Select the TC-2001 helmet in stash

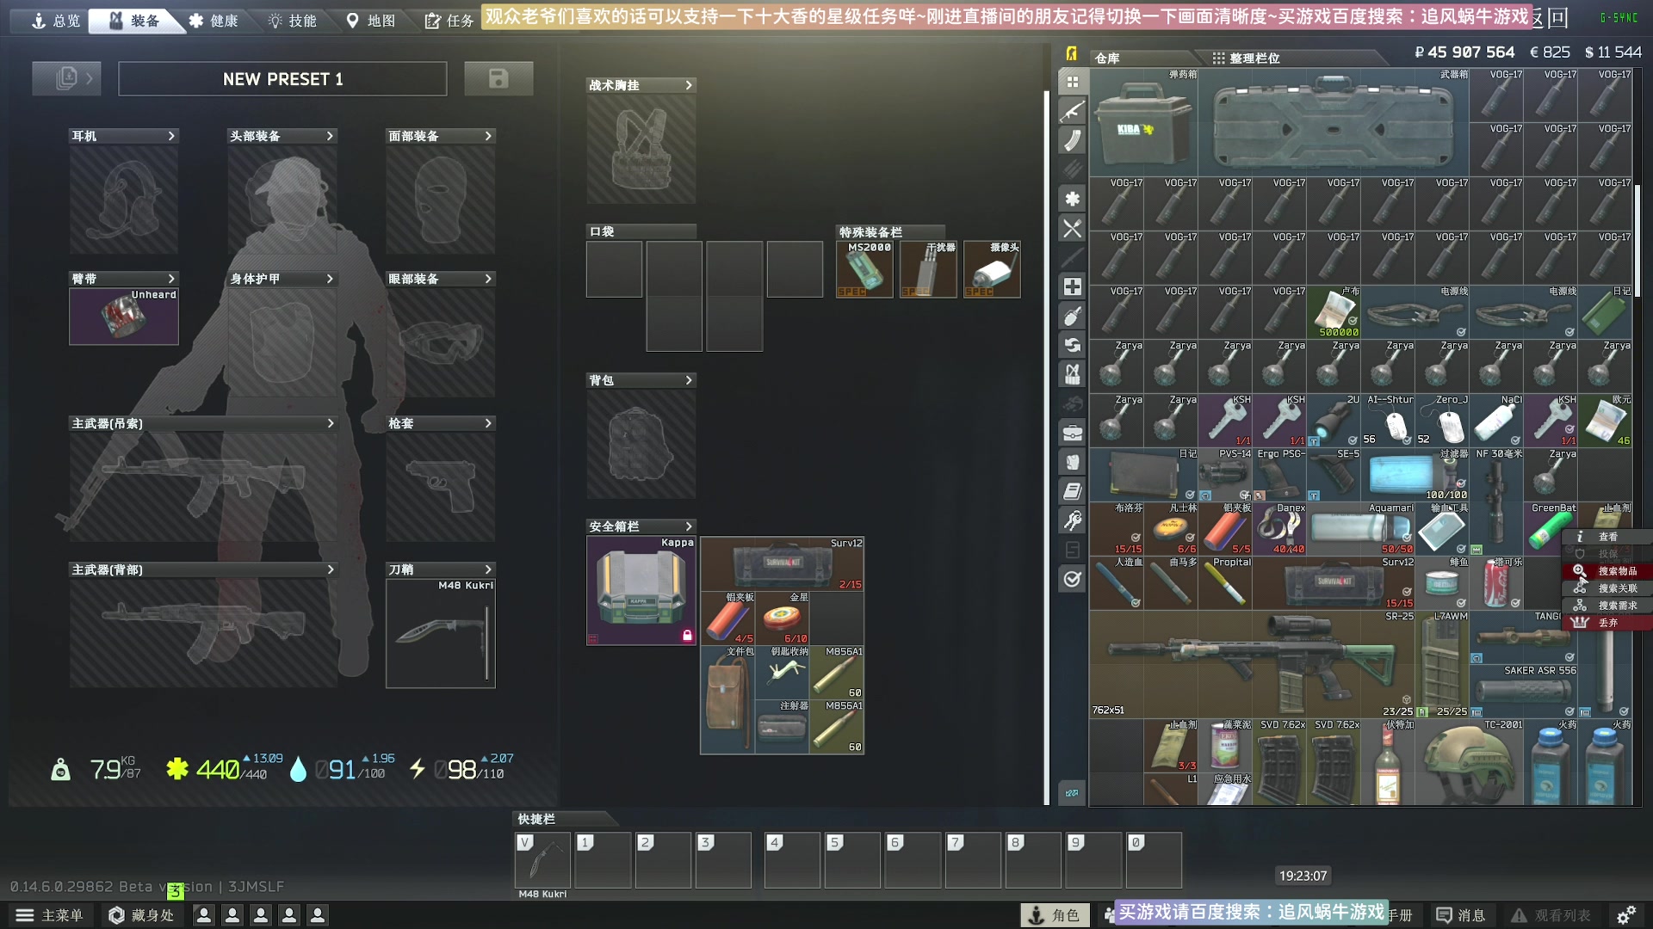[1469, 762]
